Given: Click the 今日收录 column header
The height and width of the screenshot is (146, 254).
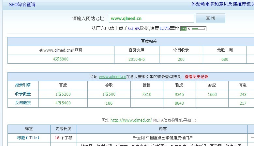Looking at the screenshot, I should 181,50.
